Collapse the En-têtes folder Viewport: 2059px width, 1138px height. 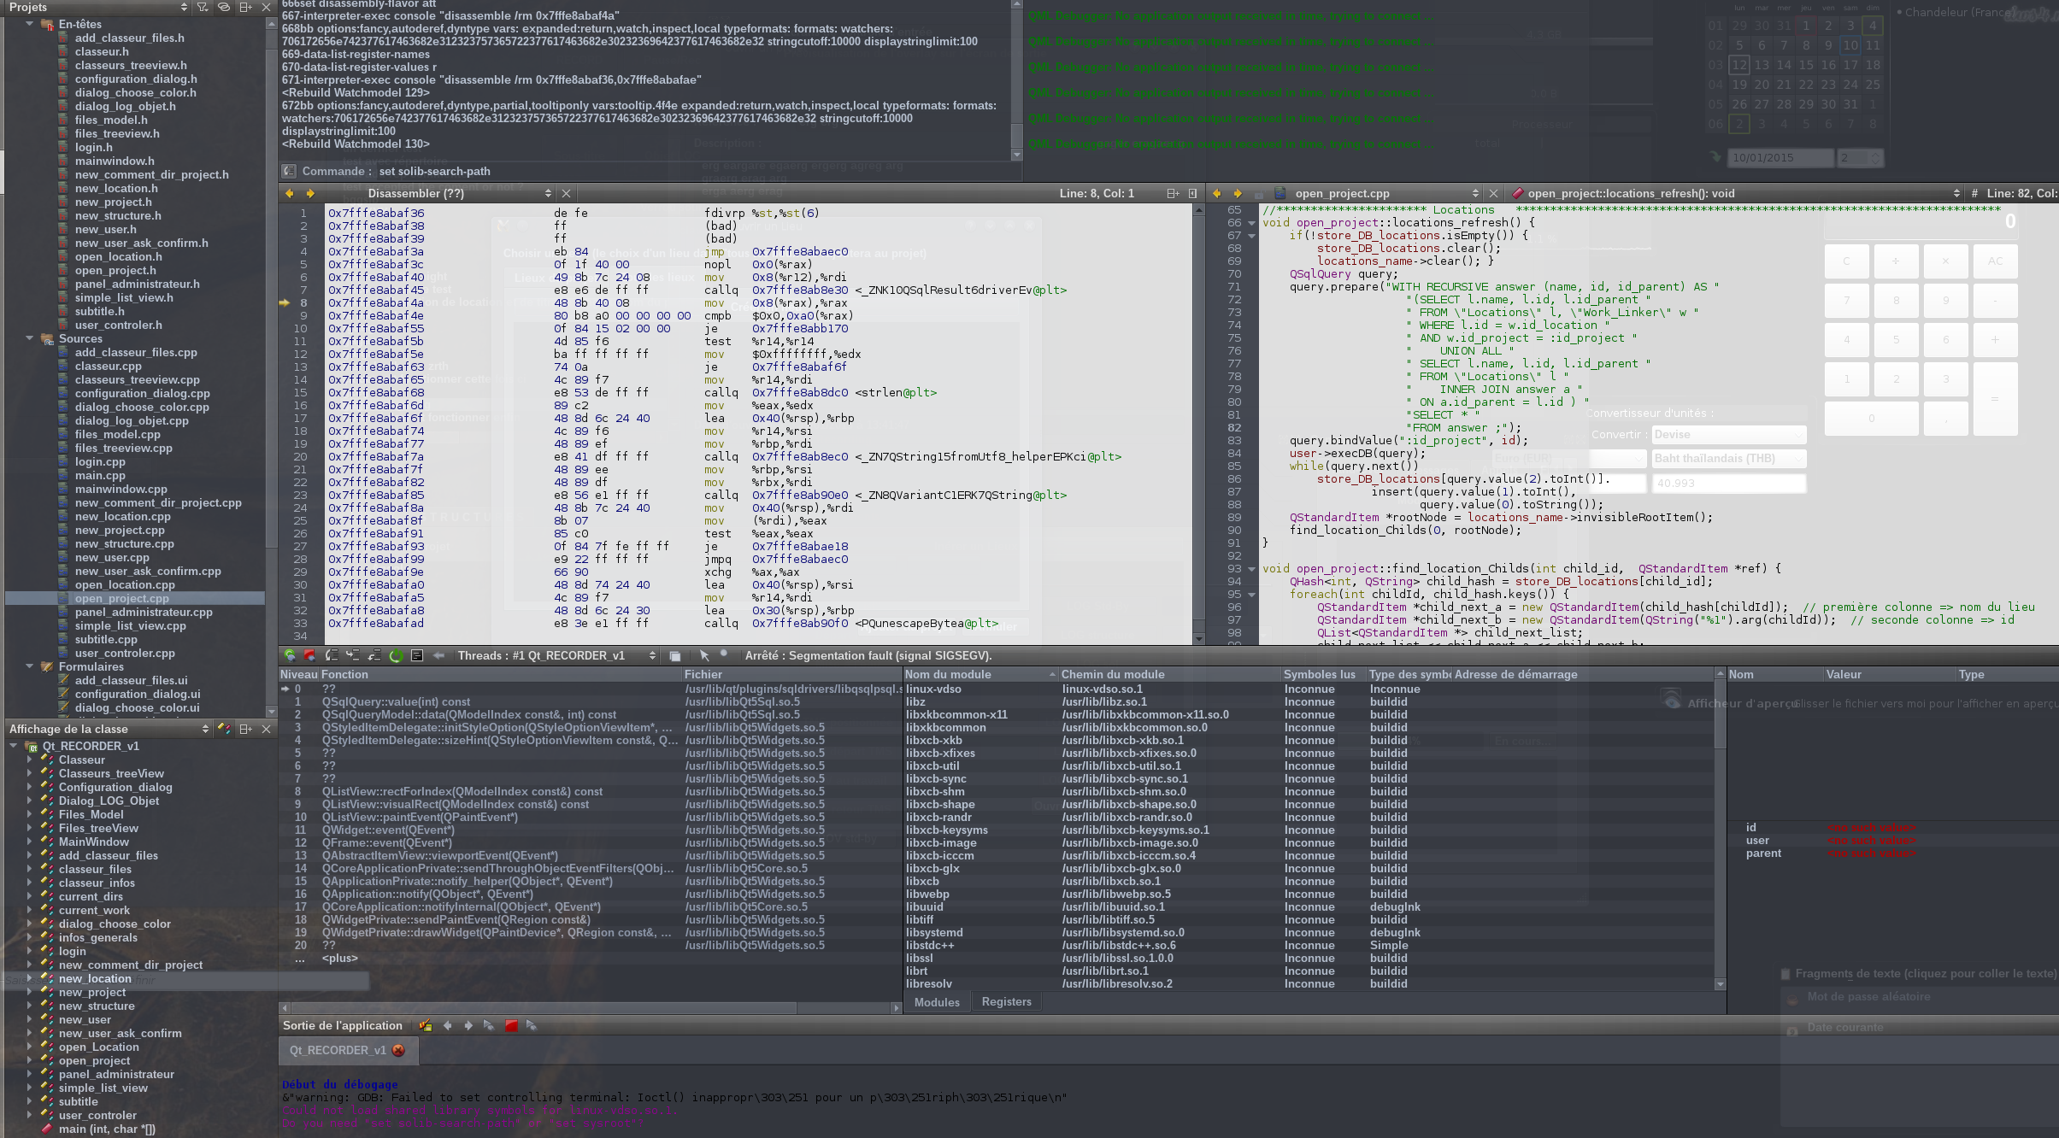(30, 24)
